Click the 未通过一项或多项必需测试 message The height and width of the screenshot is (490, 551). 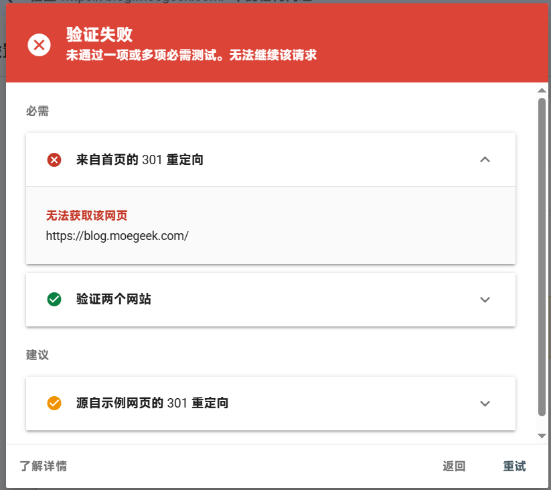[x=191, y=55]
